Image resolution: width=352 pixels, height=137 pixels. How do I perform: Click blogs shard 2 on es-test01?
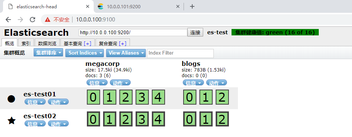point(222,97)
